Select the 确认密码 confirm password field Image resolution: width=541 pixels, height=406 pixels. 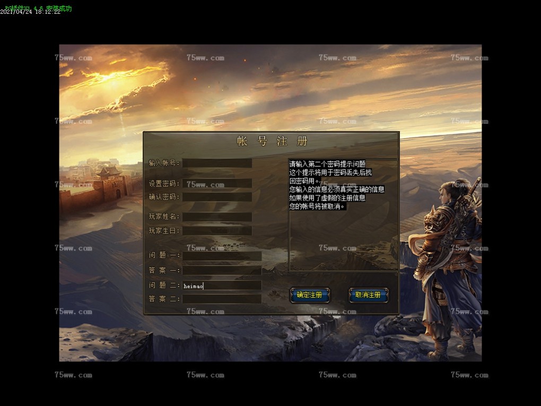[217, 197]
